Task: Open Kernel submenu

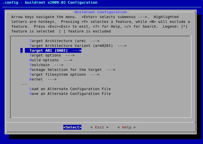Action: 43,79
